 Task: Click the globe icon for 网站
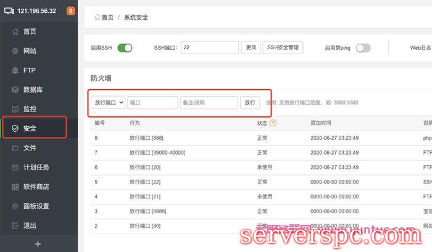pos(15,51)
